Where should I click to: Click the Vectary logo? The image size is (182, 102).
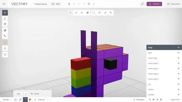(19, 4)
